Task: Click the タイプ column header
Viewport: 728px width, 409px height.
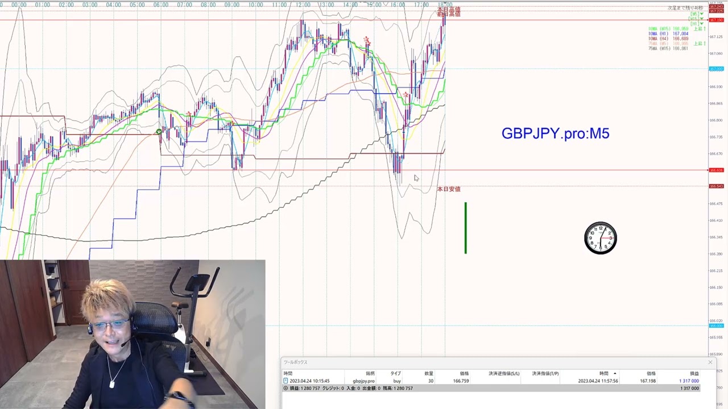Action: (x=395, y=373)
